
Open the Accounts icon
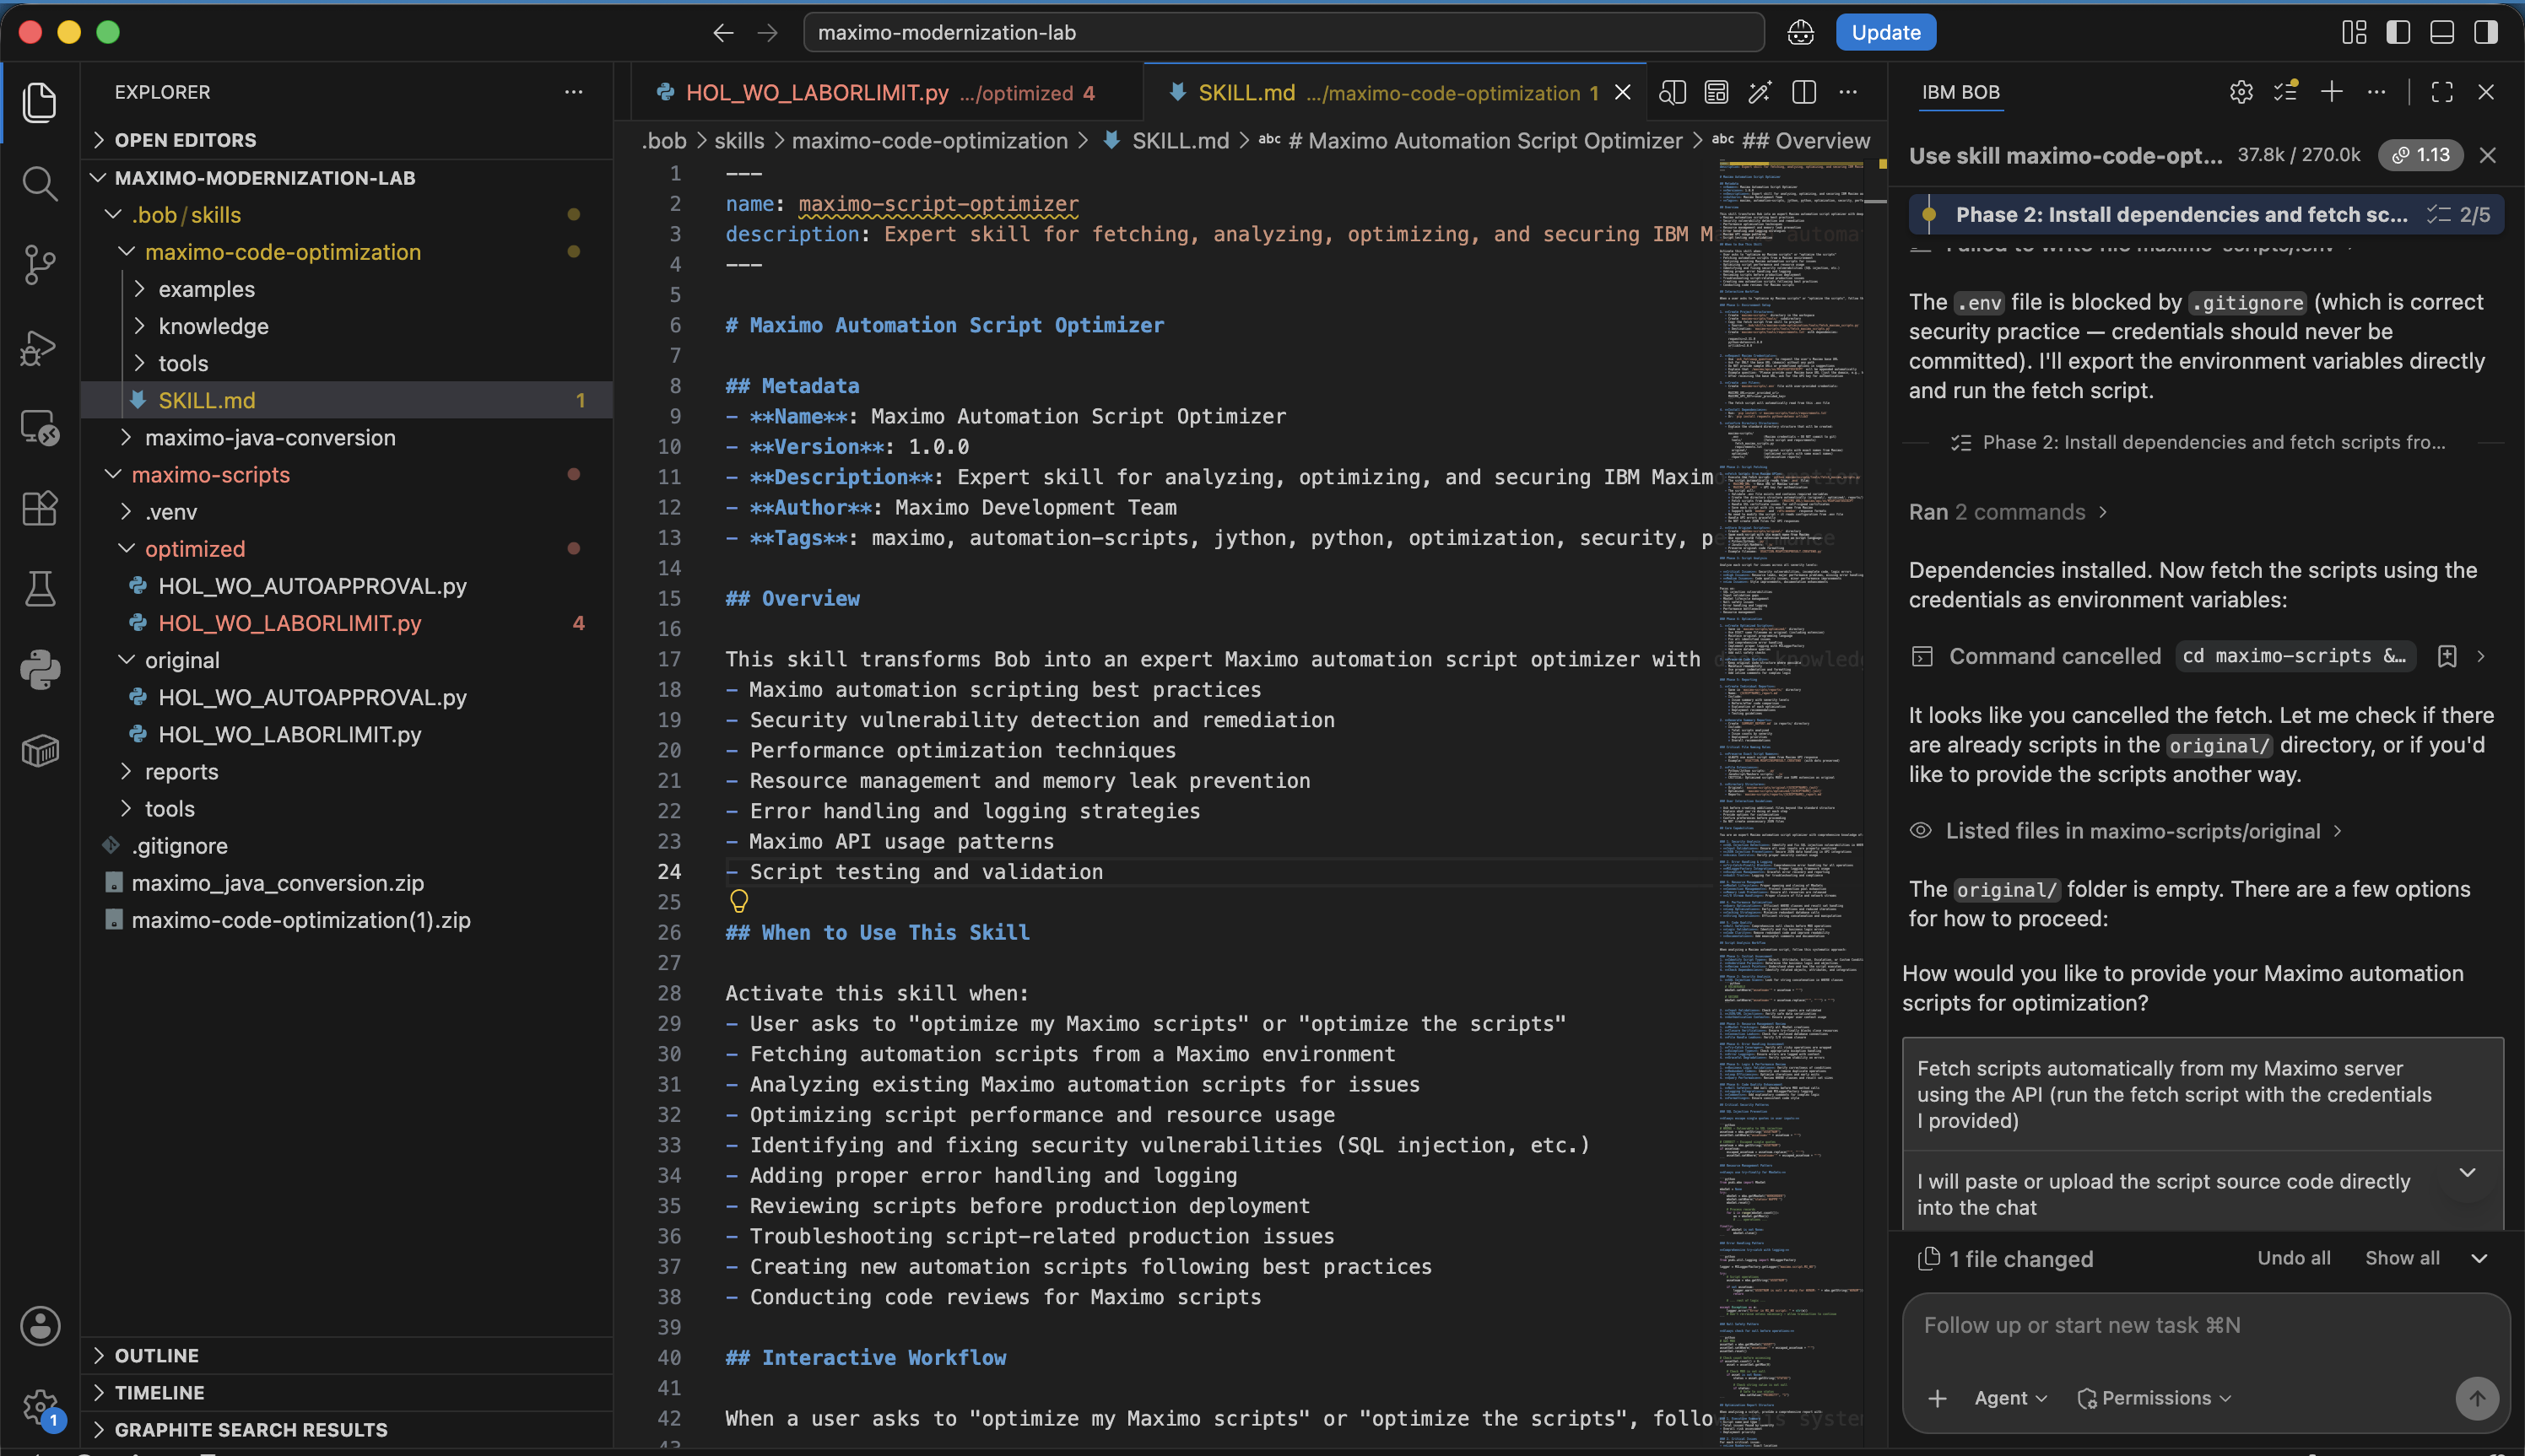click(40, 1326)
